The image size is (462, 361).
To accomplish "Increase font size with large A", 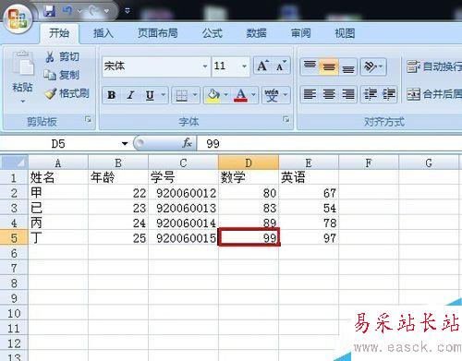I will point(263,66).
